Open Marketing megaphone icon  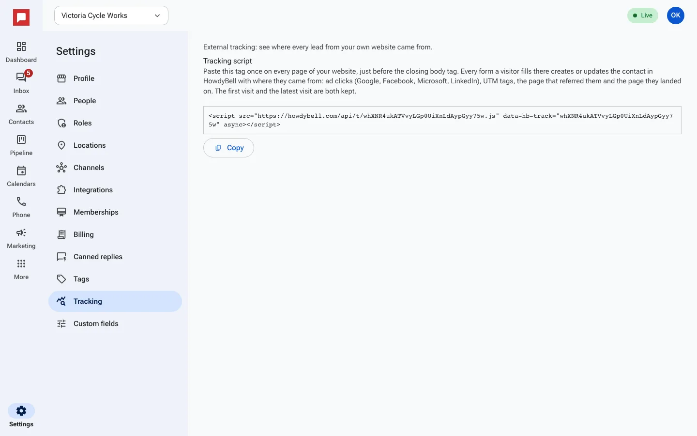21,233
